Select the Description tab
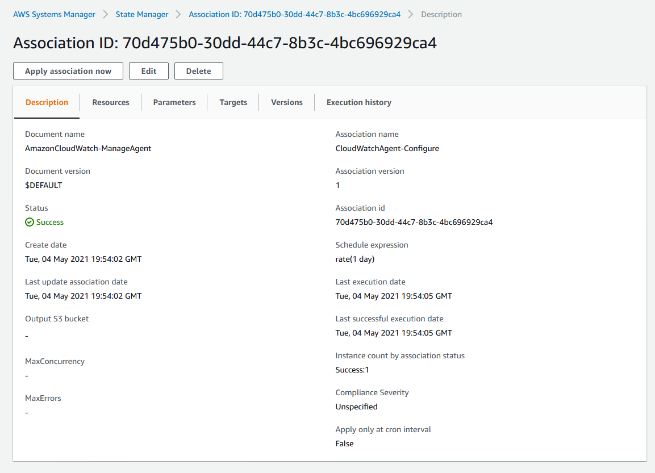 [47, 102]
